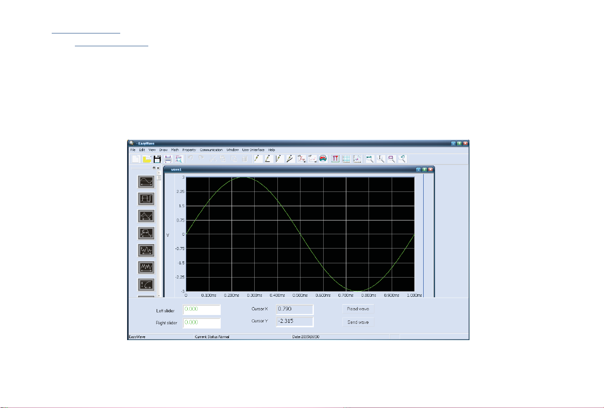Click the Current Status:Normal status text
The height and width of the screenshot is (408, 604).
[212, 337]
